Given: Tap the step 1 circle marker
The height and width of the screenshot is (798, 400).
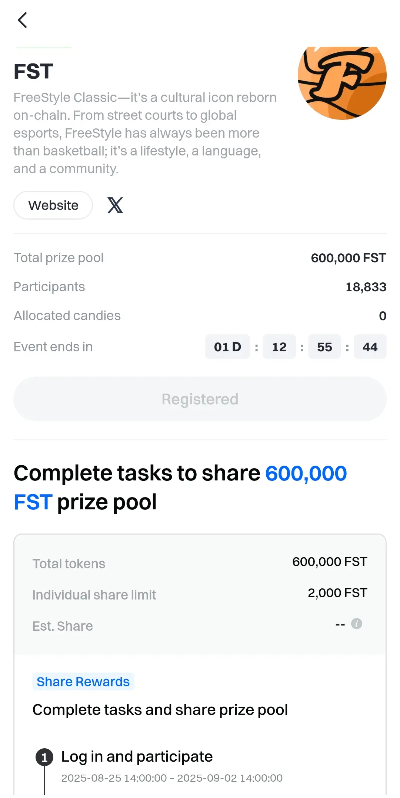Looking at the screenshot, I should (44, 757).
